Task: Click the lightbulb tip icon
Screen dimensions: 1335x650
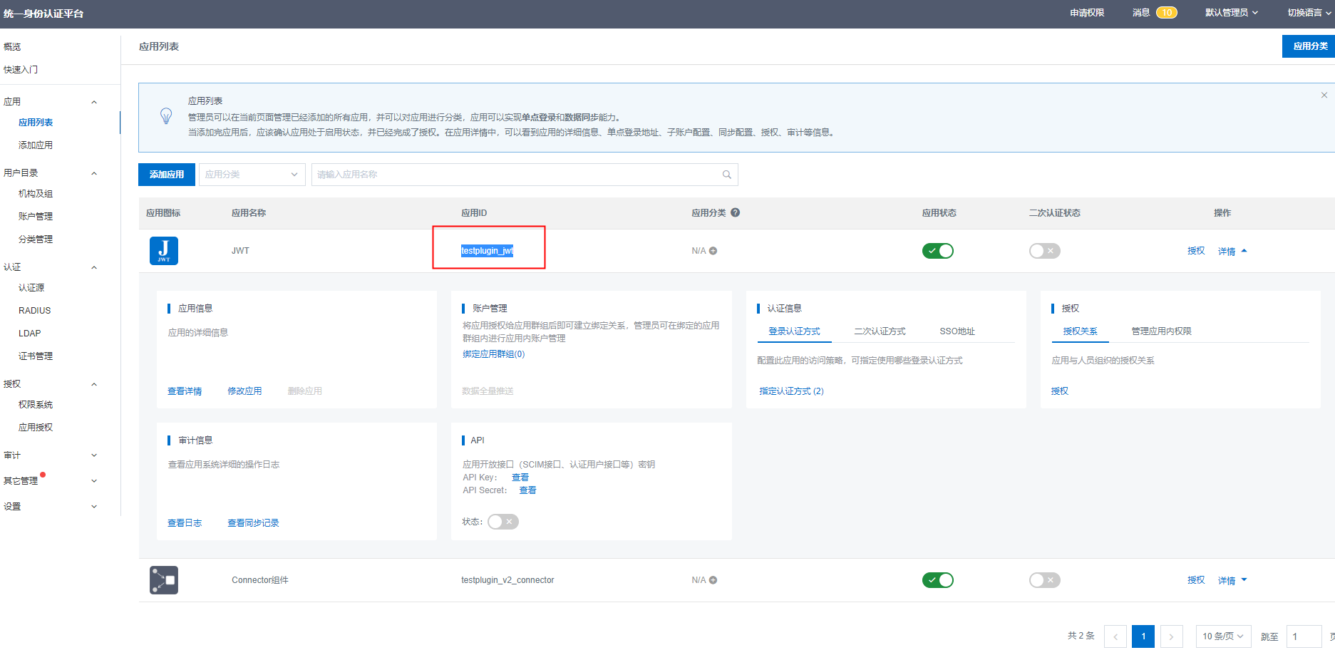Action: [x=166, y=116]
